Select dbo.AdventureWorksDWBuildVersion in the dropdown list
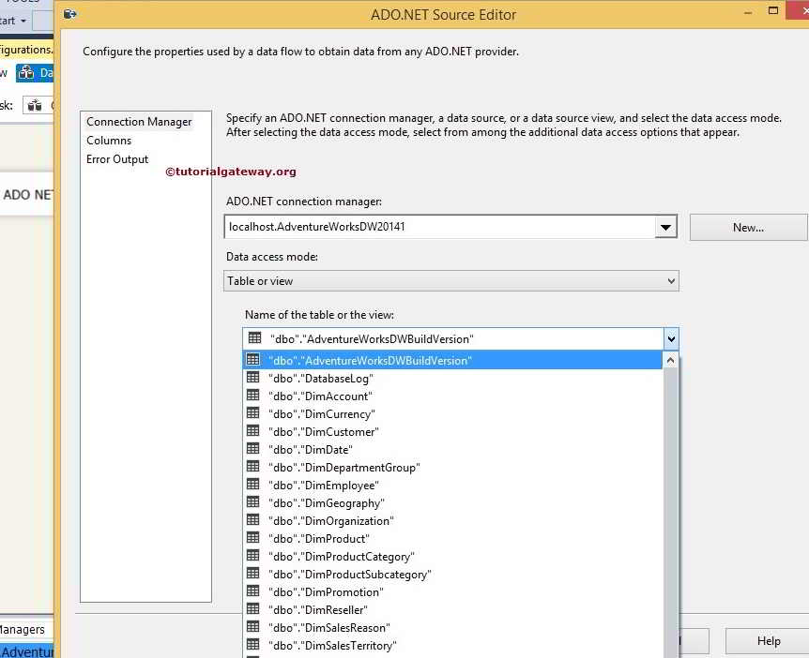This screenshot has height=658, width=809. click(452, 360)
